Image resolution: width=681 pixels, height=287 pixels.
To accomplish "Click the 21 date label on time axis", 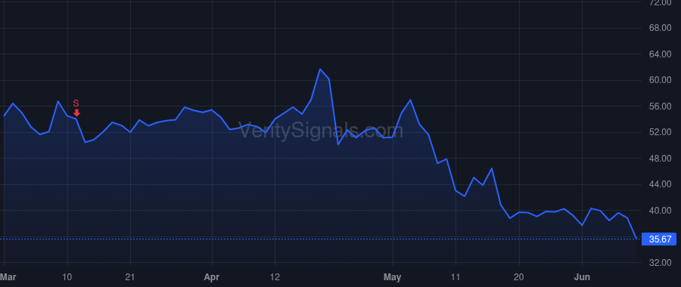I will tap(130, 277).
